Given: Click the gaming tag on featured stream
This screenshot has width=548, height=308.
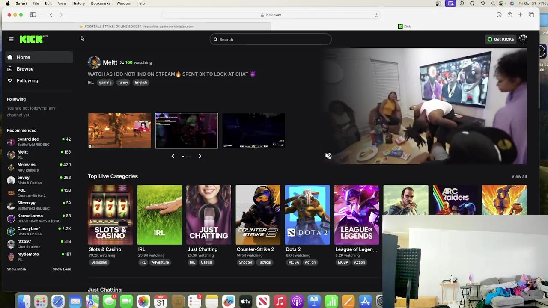Looking at the screenshot, I should tap(105, 83).
